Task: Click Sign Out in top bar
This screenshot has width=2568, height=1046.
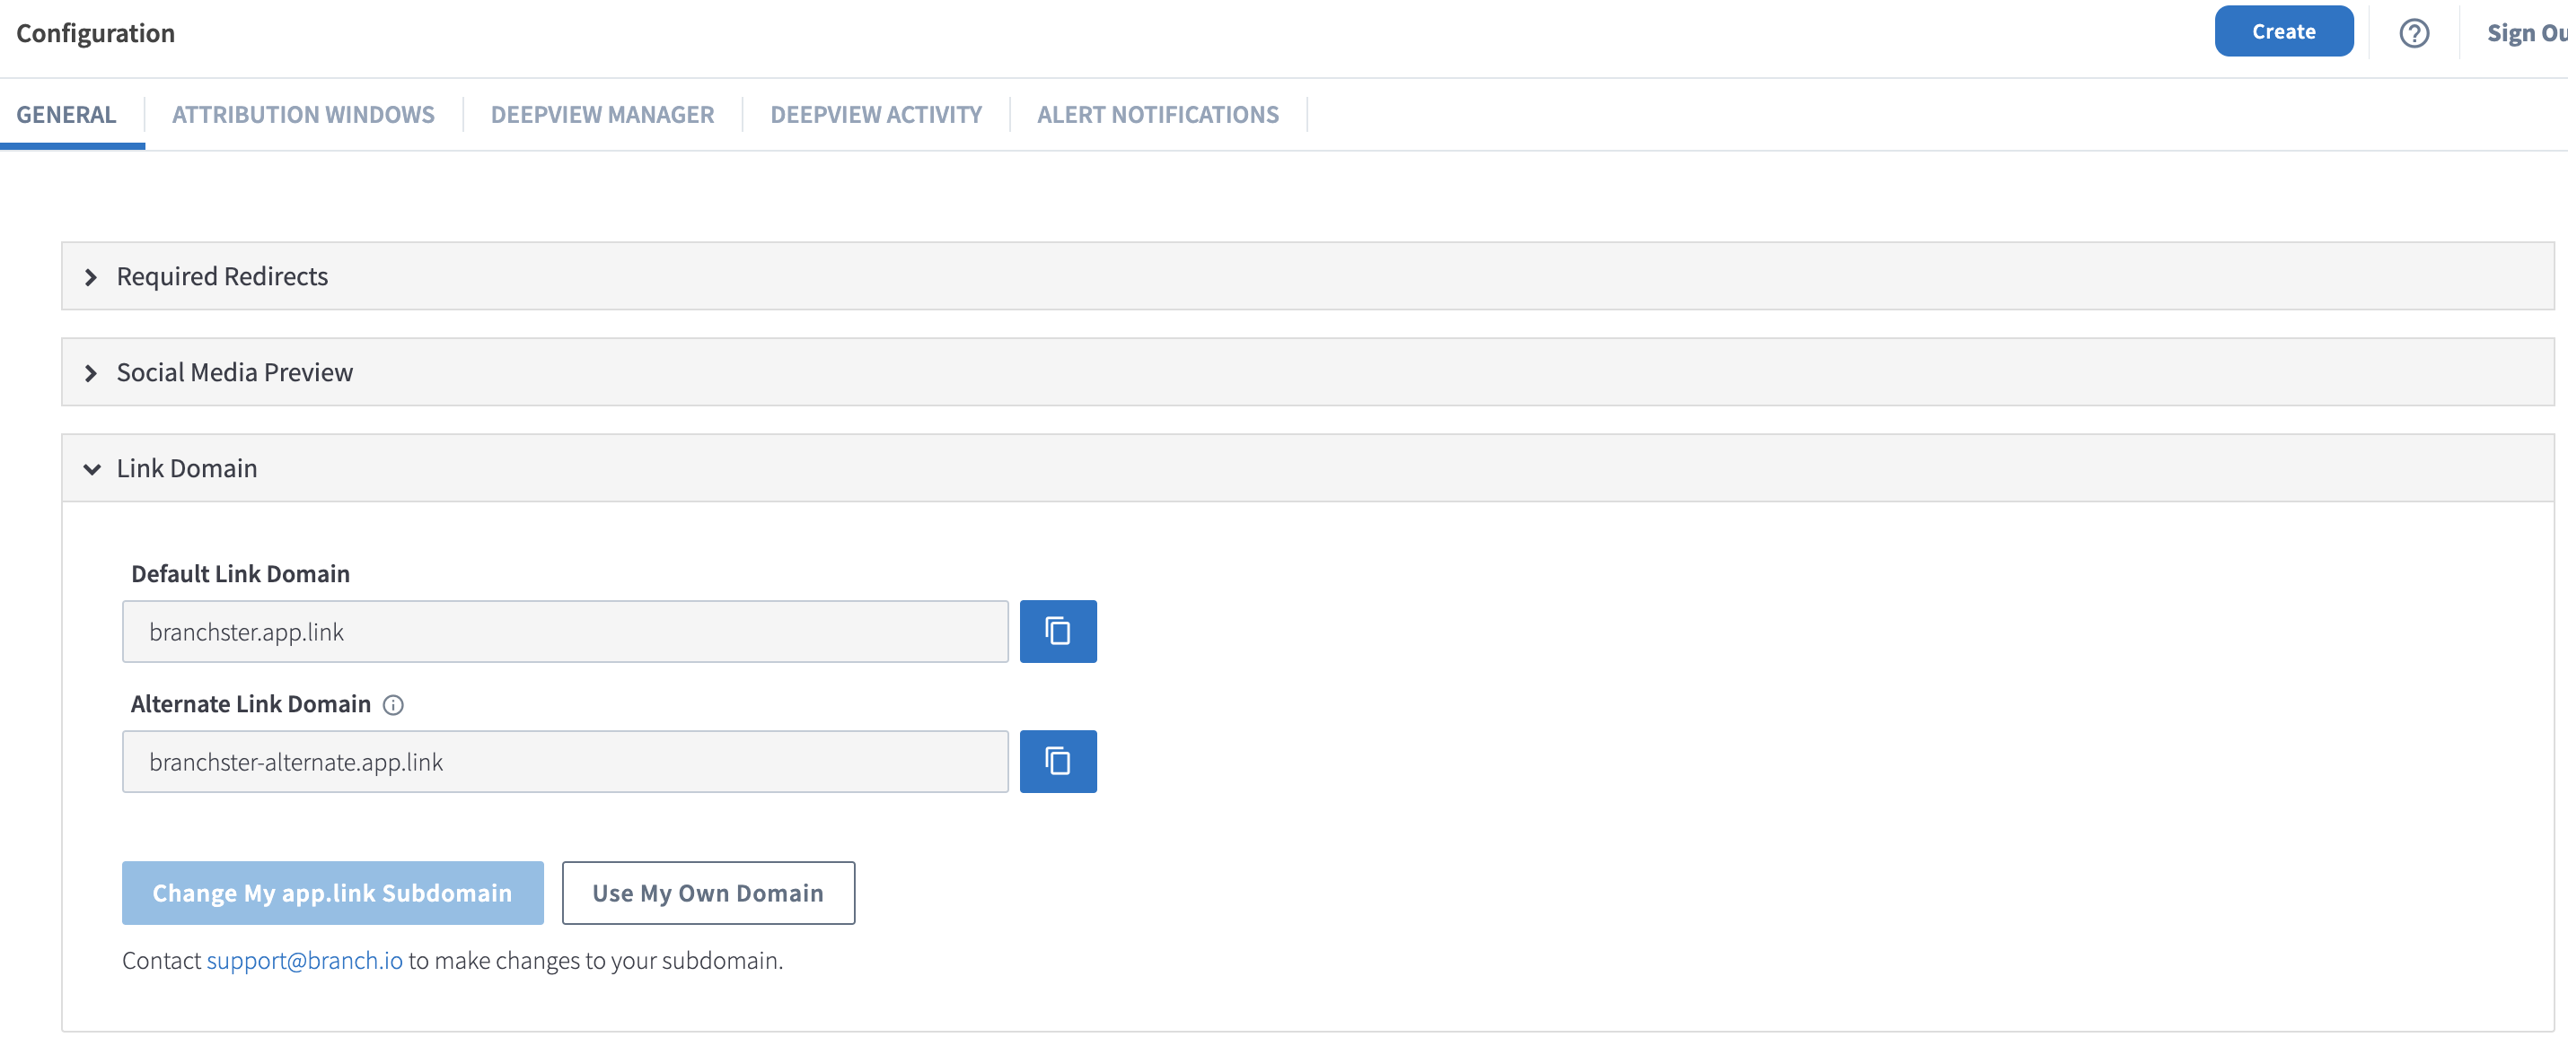Action: pos(2526,33)
